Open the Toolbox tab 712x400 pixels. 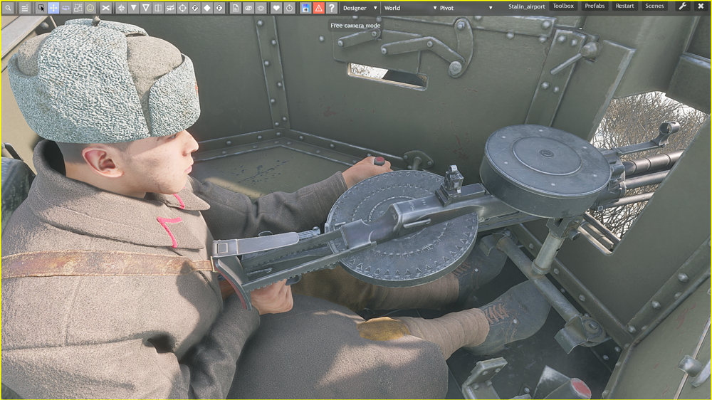click(563, 6)
